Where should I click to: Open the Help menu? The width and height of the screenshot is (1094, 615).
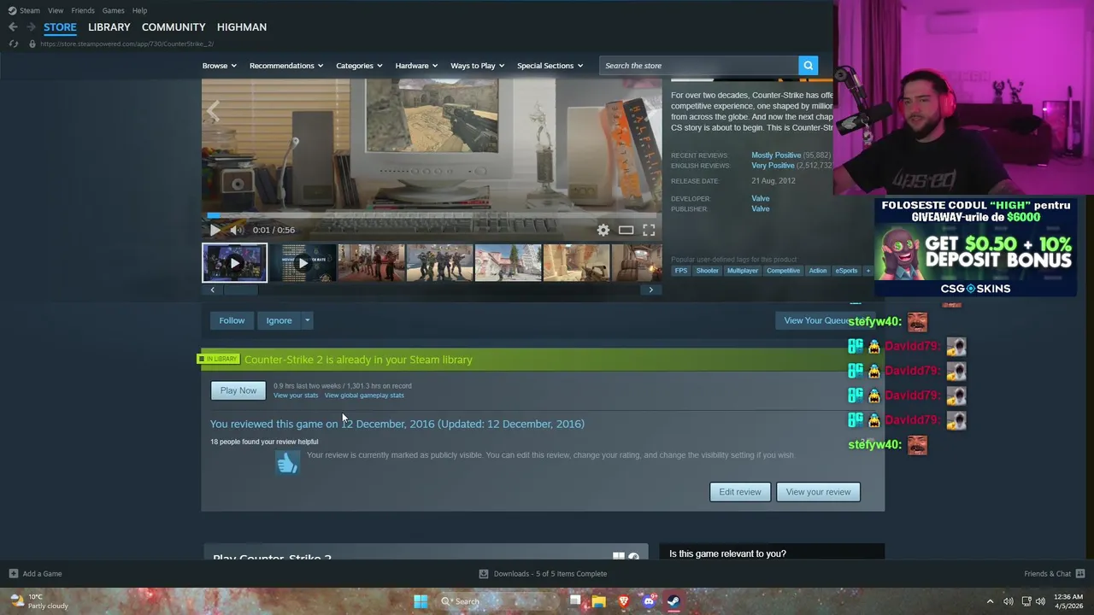point(139,10)
